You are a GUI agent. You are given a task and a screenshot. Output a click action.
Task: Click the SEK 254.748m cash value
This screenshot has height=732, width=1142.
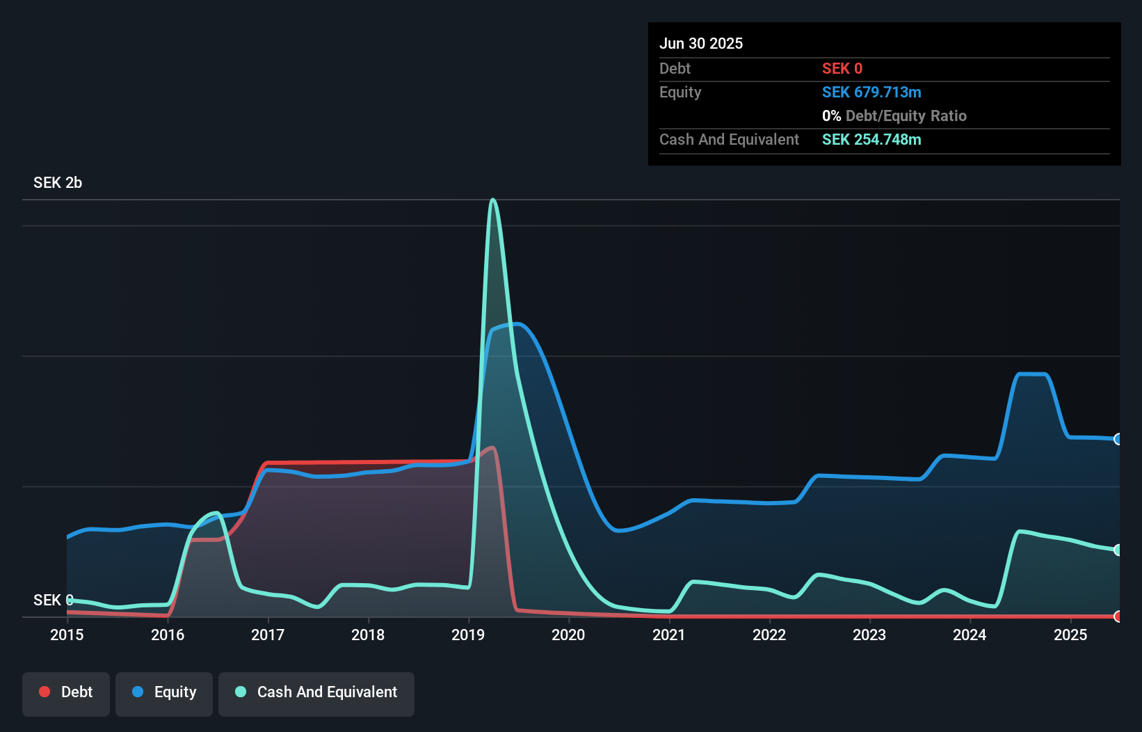(871, 139)
